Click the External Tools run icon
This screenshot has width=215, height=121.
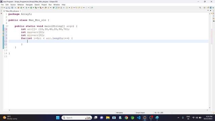[41, 8]
